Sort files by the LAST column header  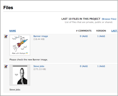click(x=114, y=31)
